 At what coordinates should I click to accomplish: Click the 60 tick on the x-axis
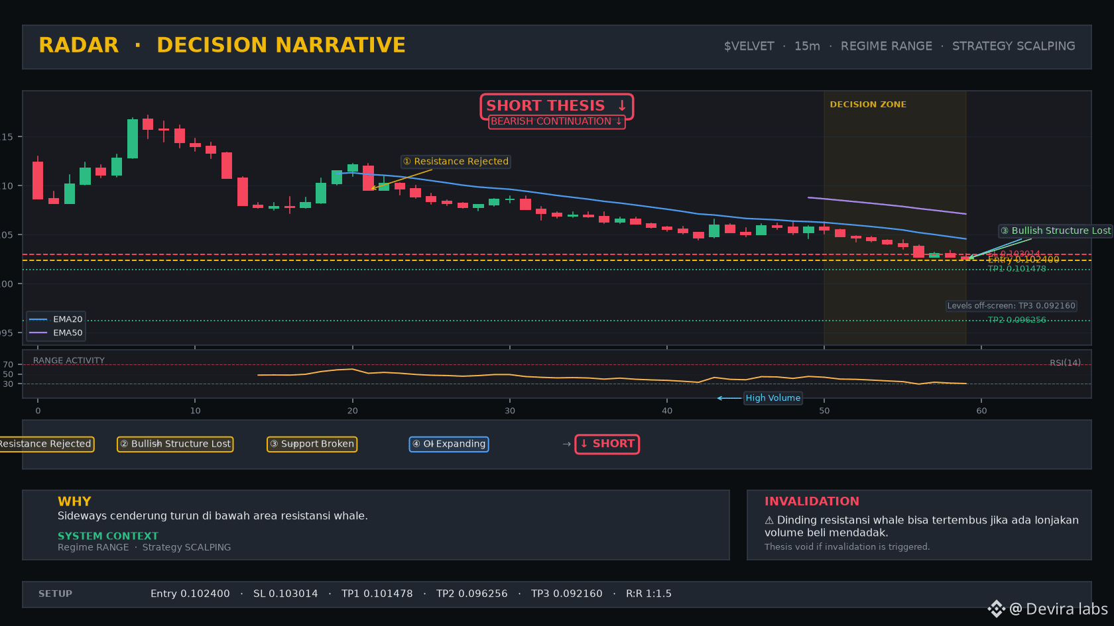click(981, 411)
